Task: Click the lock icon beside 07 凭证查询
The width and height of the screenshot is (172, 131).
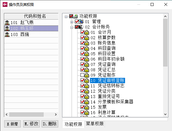Action: tap(87, 64)
